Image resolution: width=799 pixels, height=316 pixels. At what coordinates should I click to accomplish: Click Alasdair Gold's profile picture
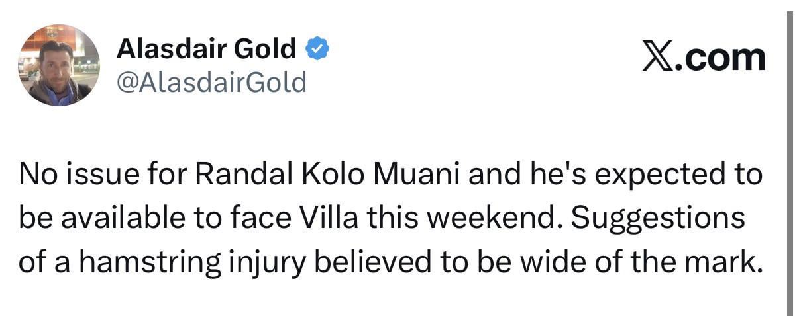58,65
